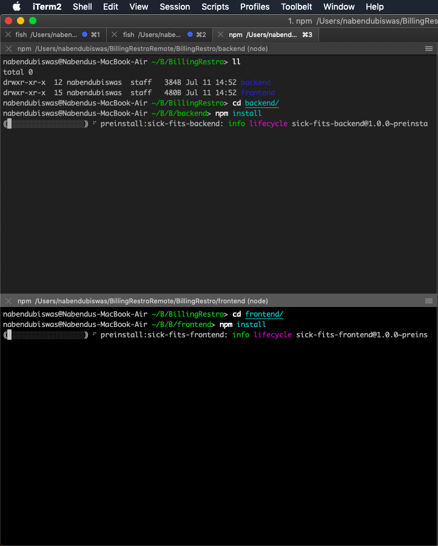Switch to first fish tab ⌘1
The height and width of the screenshot is (546, 438).
point(53,35)
